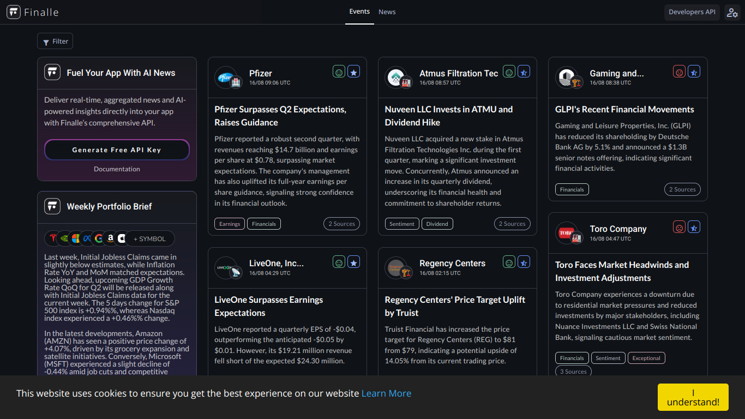Screen dimensions: 745x419
Task: Click the red sad face on Gaming card
Action: pyautogui.click(x=679, y=71)
